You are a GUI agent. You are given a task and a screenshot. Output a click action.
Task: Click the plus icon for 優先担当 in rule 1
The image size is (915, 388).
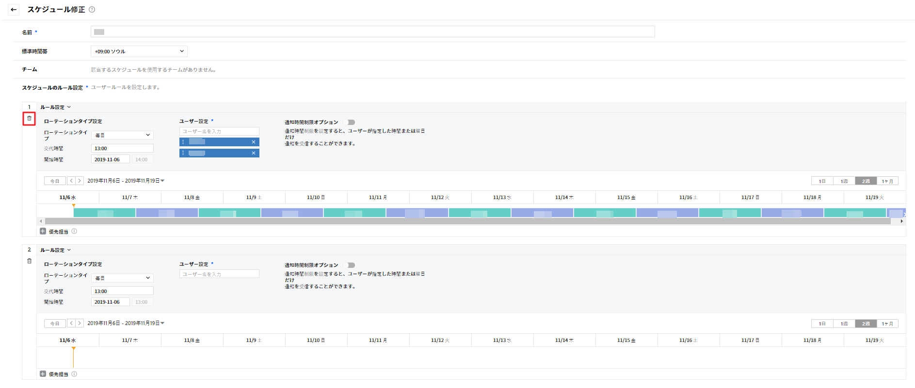click(x=43, y=232)
